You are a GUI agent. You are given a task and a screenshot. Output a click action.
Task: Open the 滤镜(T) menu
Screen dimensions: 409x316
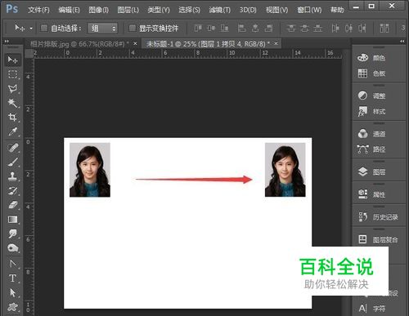[219, 10]
